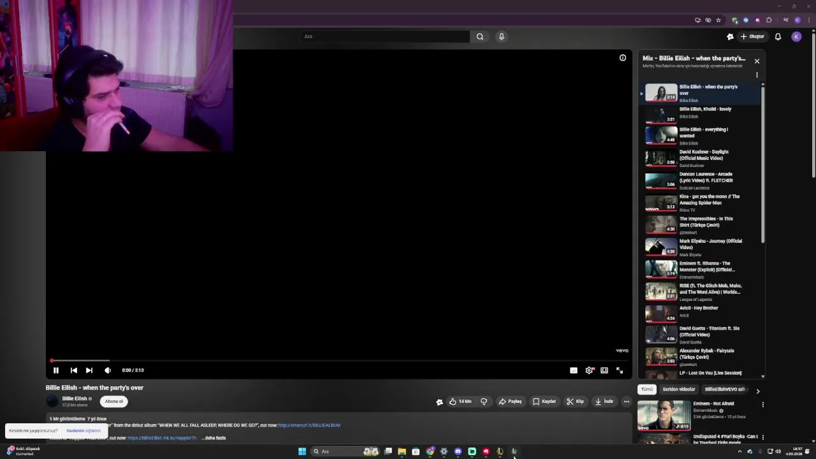The image size is (816, 459).
Task: Open options menu for Undisputed 4 video
Action: pyautogui.click(x=762, y=437)
